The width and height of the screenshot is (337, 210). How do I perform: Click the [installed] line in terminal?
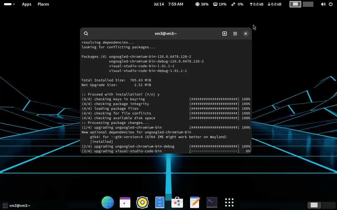(x=102, y=142)
